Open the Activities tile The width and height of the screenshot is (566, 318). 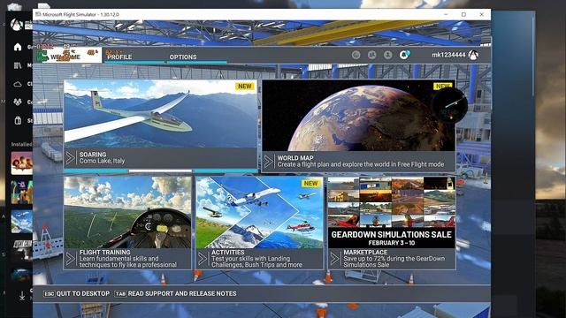pyautogui.click(x=259, y=223)
